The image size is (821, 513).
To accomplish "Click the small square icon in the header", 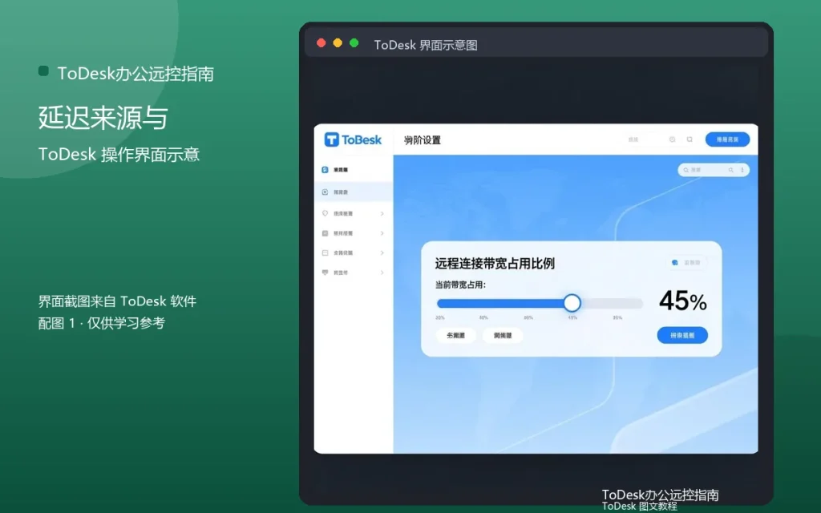I will (x=690, y=139).
